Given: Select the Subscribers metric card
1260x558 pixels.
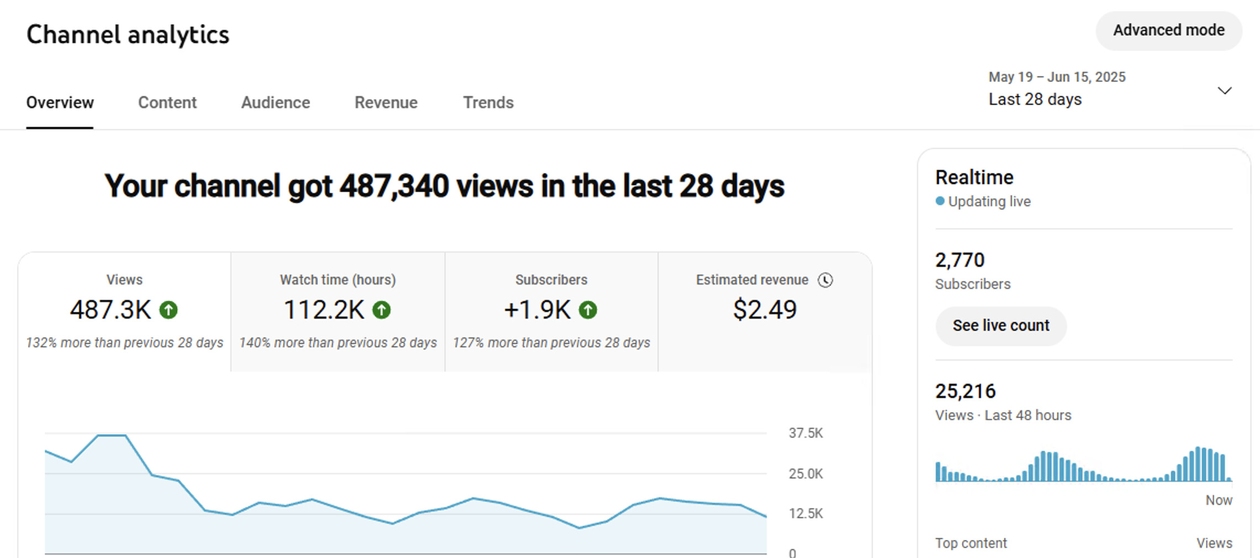Looking at the screenshot, I should click(551, 312).
